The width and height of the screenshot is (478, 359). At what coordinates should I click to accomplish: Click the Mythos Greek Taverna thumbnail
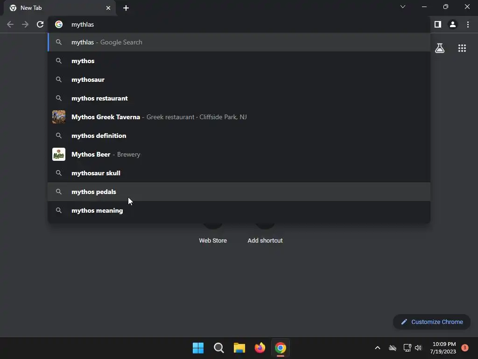tap(59, 117)
